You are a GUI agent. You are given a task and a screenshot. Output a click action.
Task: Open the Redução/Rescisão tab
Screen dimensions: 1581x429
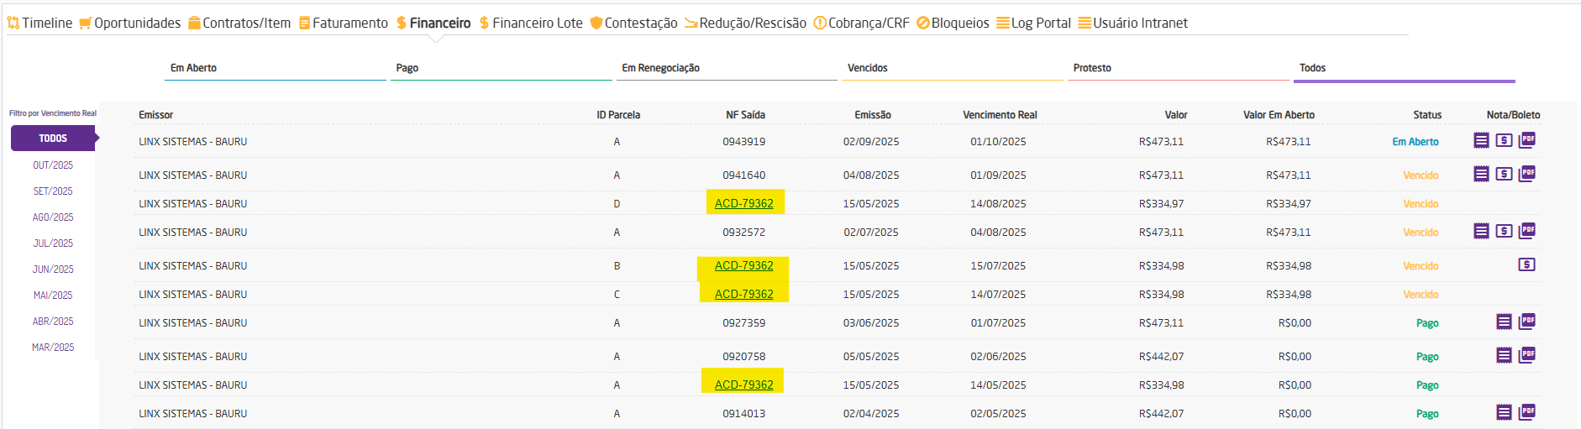click(x=745, y=23)
